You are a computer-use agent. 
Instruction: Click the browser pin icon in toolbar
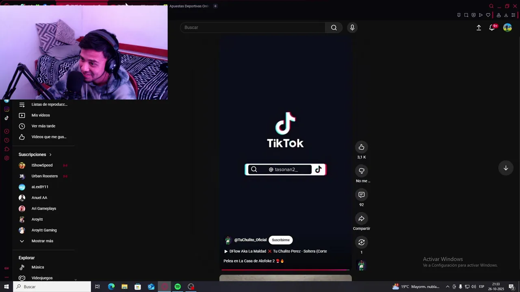[459, 15]
